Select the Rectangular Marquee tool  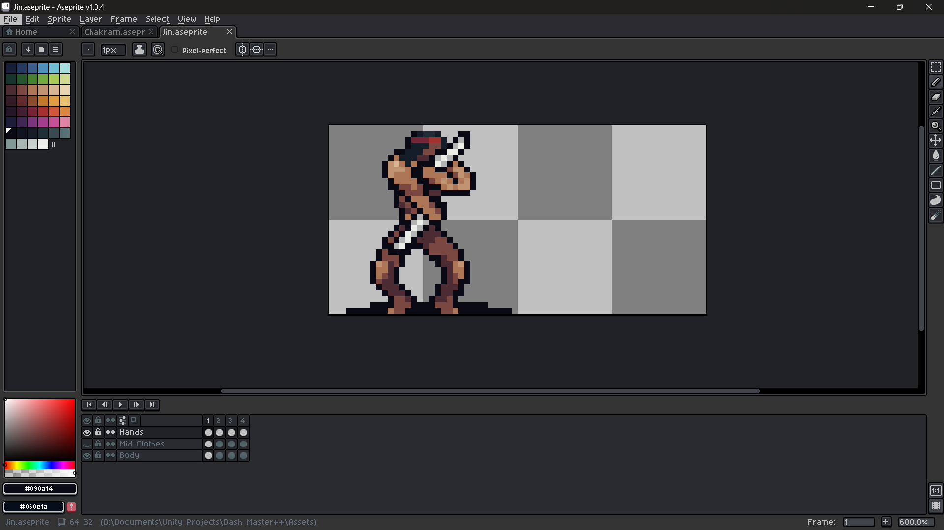(935, 67)
